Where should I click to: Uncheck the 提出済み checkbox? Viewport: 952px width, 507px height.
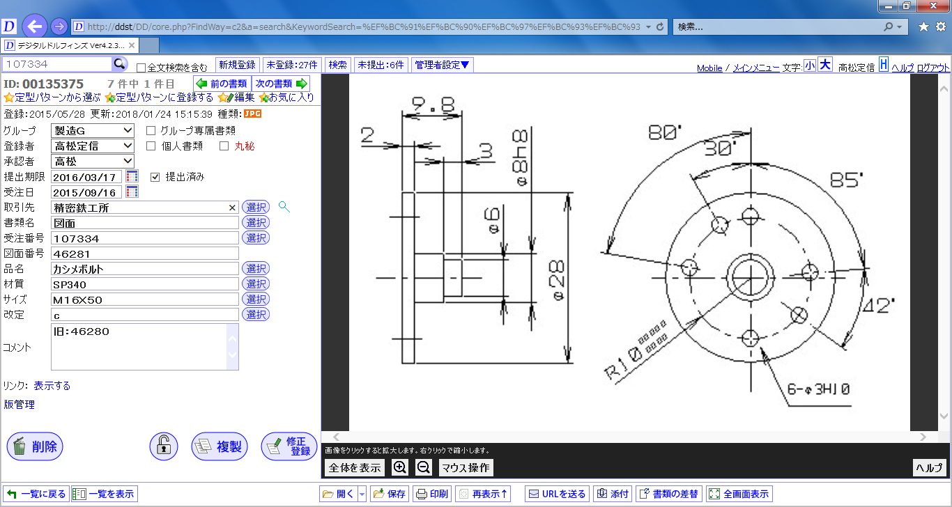[155, 177]
